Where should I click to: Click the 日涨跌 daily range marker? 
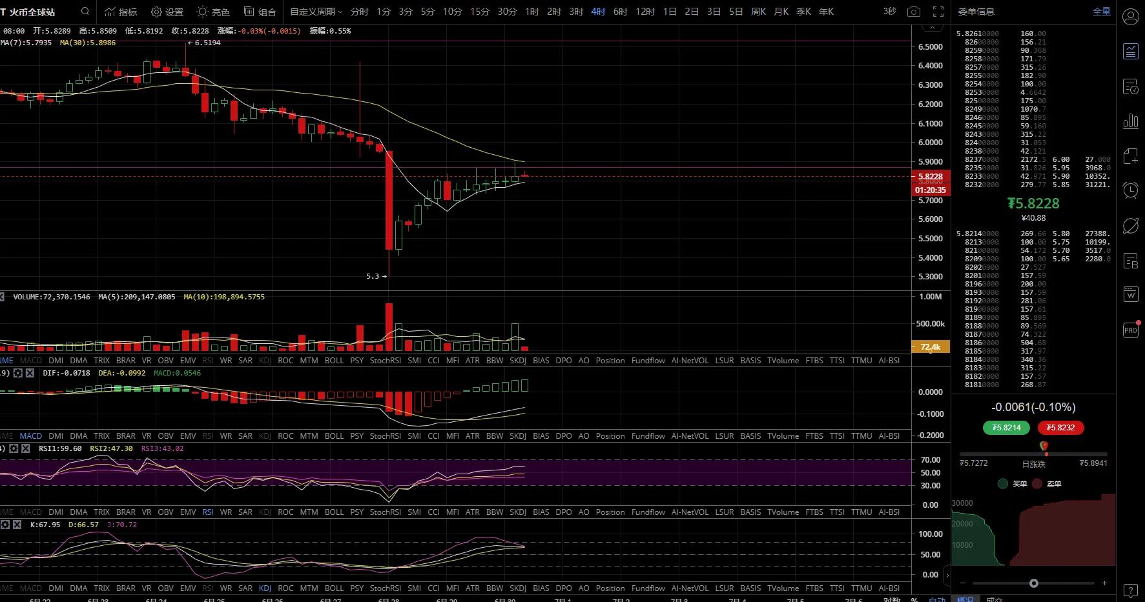pyautogui.click(x=1033, y=464)
